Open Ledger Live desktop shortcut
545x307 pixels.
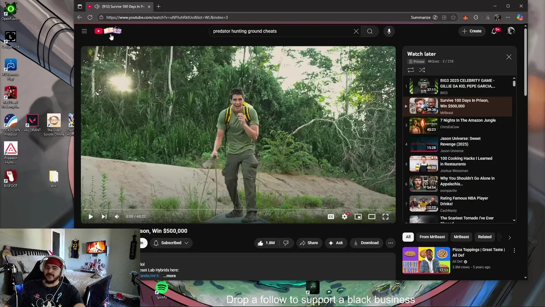[x=11, y=40]
